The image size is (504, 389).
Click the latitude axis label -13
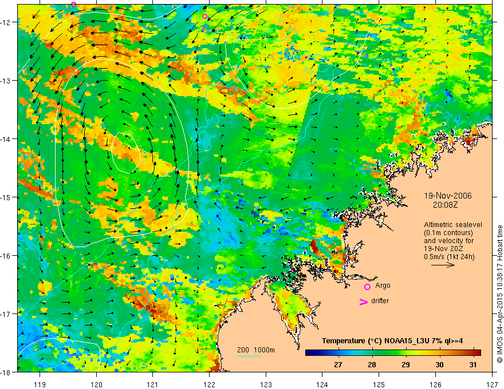(6, 80)
